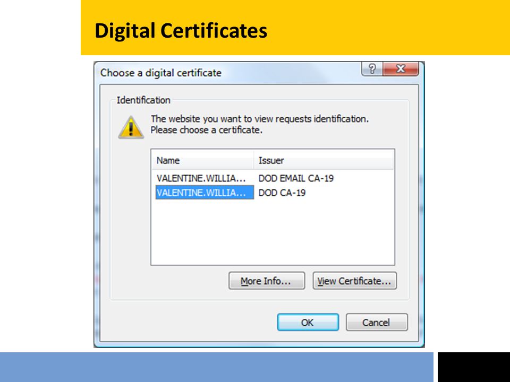Open More Info about the certificate
This screenshot has height=382, width=510.
tap(267, 281)
